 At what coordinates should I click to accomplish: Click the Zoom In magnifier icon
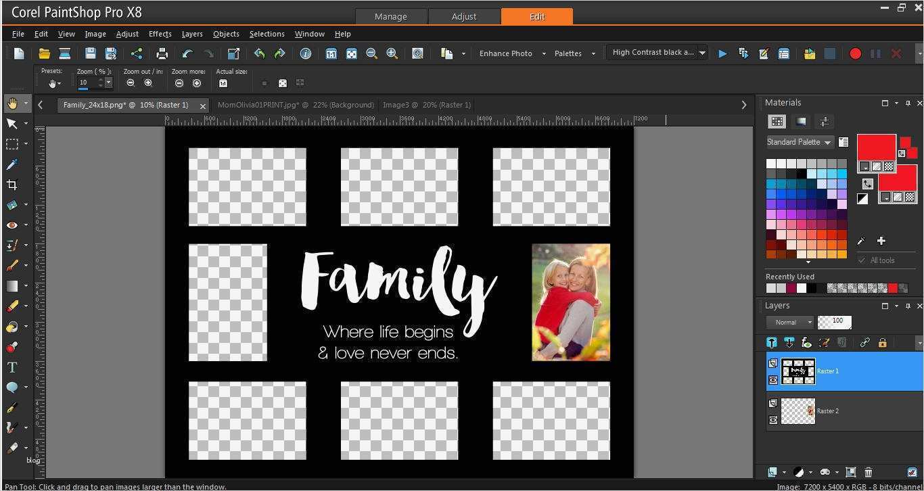392,53
